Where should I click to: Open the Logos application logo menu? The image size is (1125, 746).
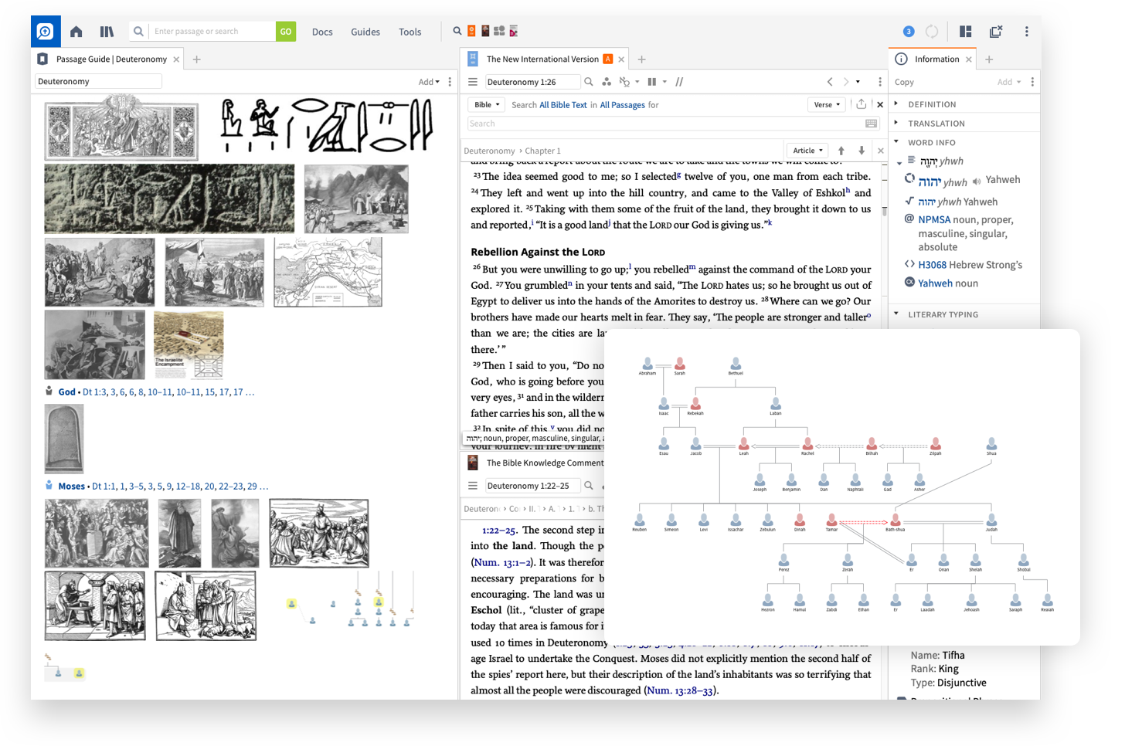tap(46, 32)
